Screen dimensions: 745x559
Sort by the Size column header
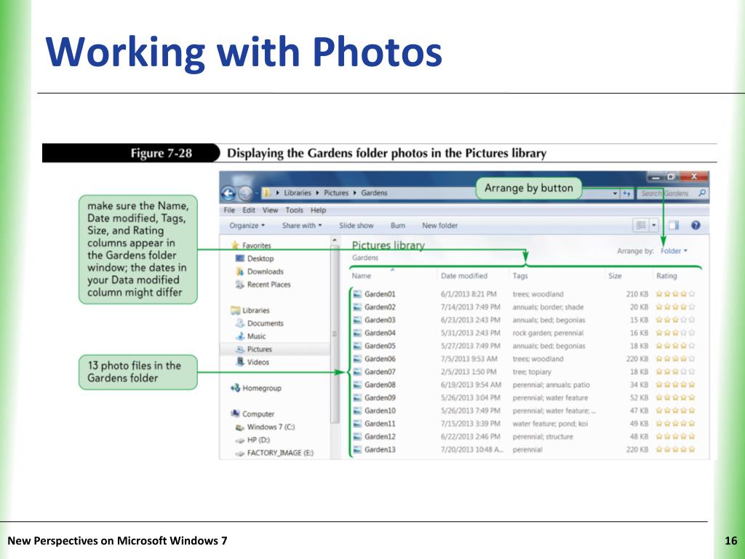coord(629,276)
